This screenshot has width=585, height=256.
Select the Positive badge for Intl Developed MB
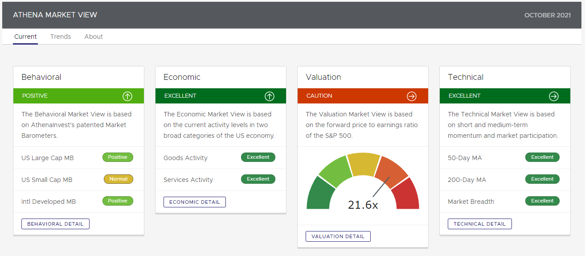point(118,201)
